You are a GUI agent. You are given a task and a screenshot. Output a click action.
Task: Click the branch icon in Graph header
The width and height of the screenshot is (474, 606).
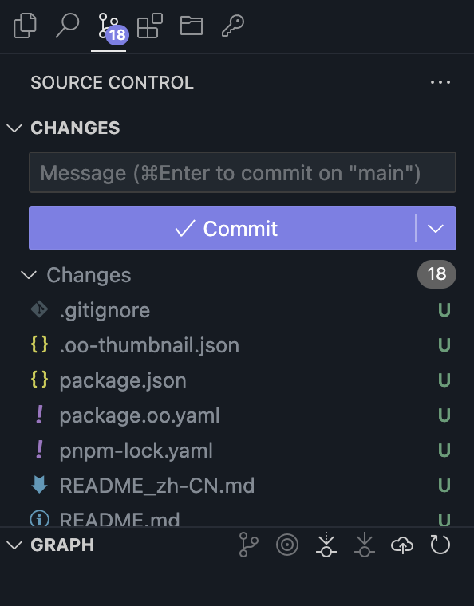tap(249, 545)
